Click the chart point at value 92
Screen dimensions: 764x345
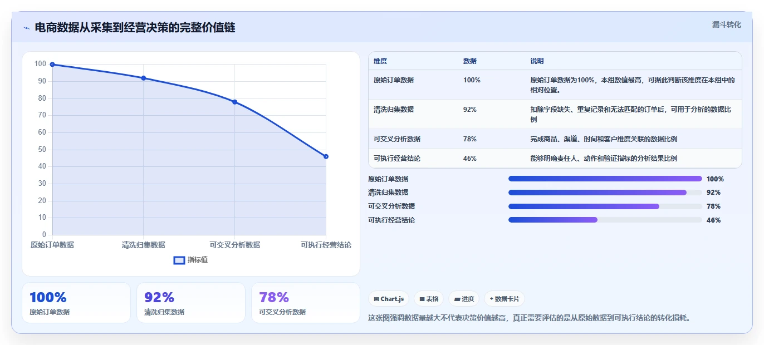tap(144, 78)
